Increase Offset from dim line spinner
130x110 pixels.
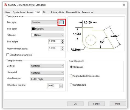click(61, 85)
